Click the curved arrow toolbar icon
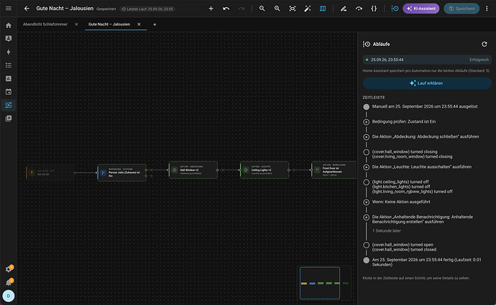 click(359, 9)
